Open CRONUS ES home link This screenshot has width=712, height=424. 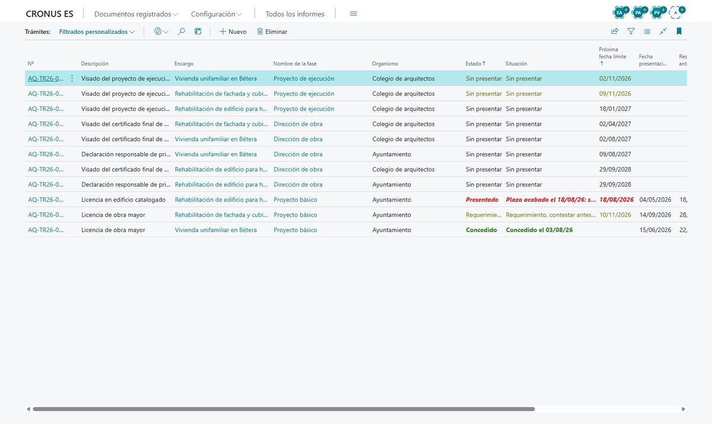pos(49,14)
